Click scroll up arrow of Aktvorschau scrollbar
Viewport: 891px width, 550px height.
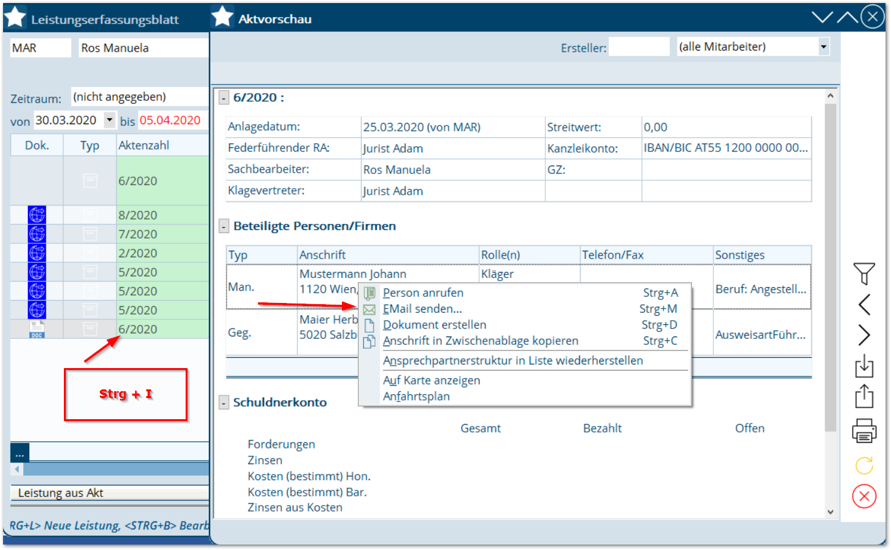830,96
